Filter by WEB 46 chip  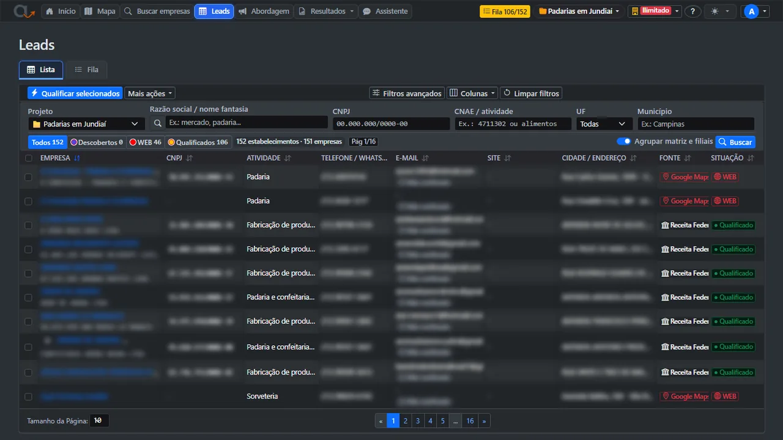coord(145,142)
